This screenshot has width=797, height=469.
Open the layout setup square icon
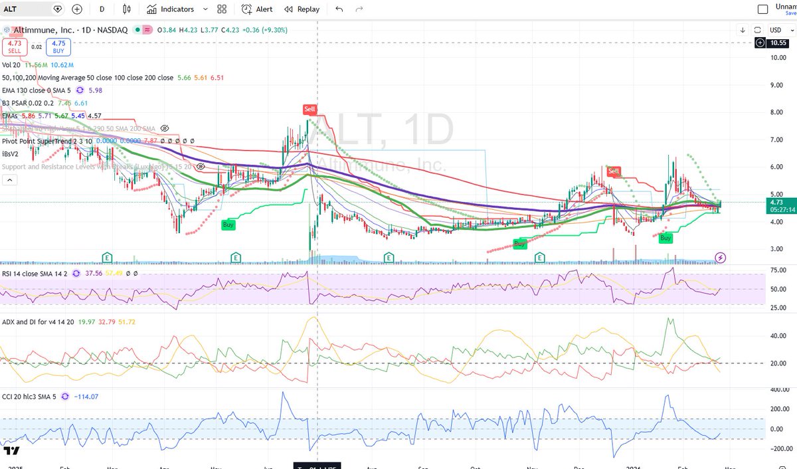click(x=762, y=9)
